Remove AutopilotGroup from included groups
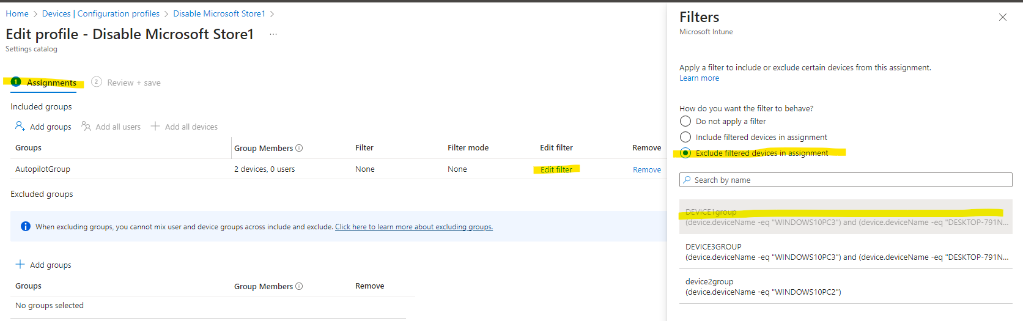This screenshot has width=1023, height=321. click(647, 169)
